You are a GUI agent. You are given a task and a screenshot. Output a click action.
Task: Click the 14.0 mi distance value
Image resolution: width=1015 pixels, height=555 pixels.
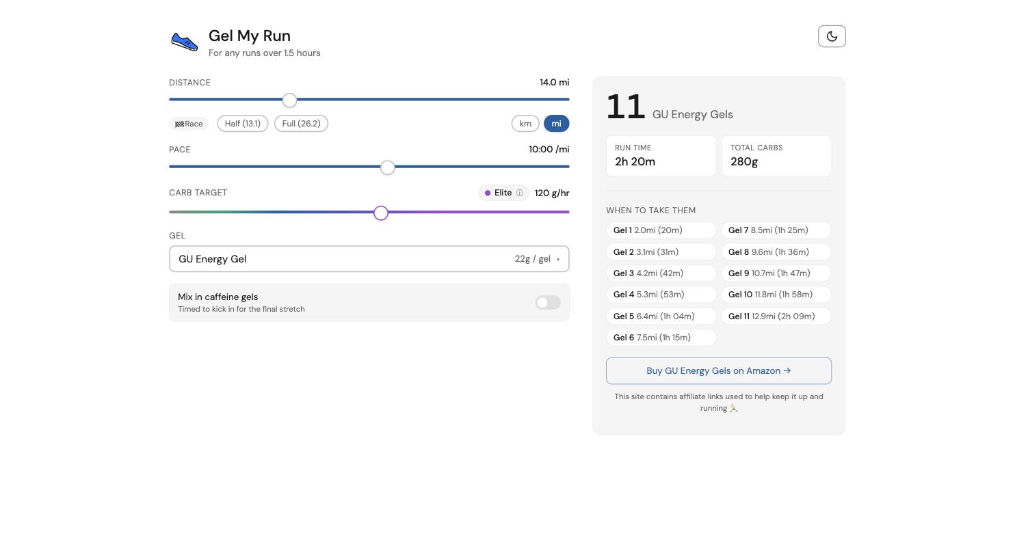(555, 83)
